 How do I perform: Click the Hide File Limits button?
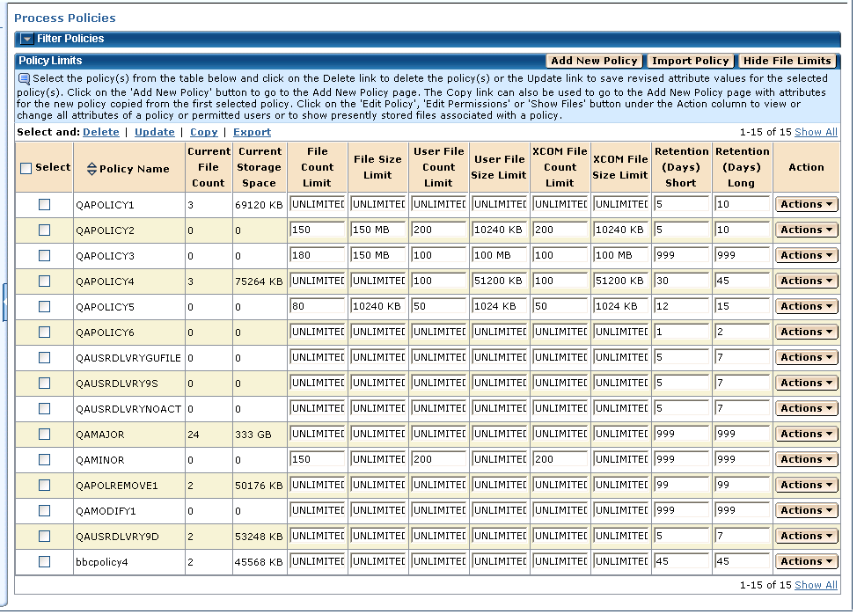point(787,61)
